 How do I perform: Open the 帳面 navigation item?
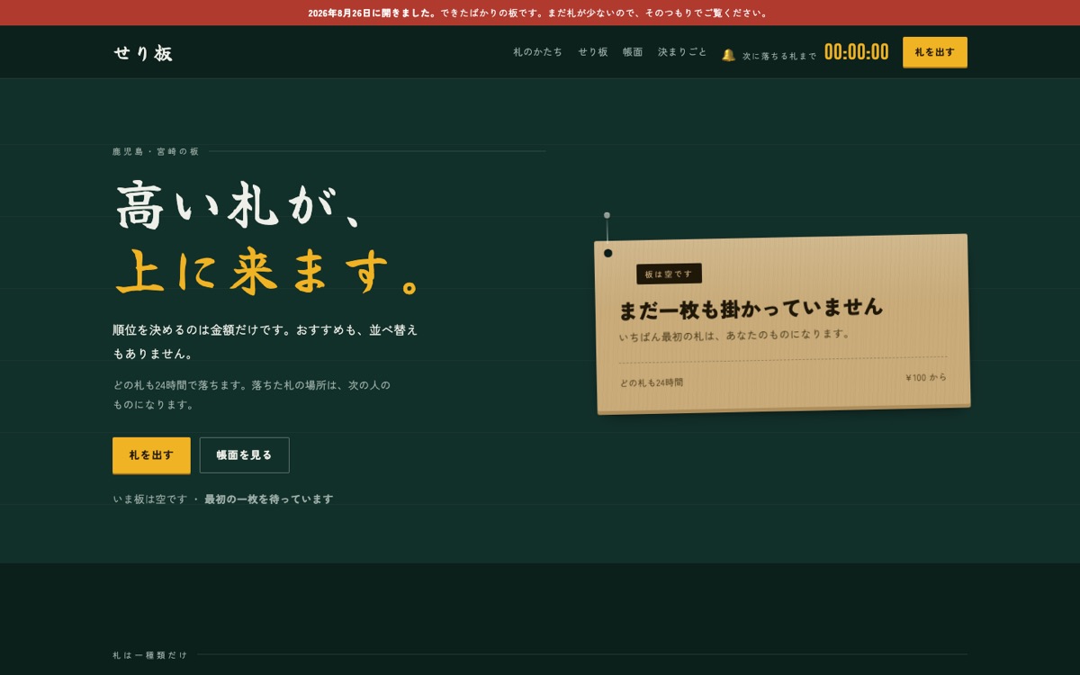point(633,52)
